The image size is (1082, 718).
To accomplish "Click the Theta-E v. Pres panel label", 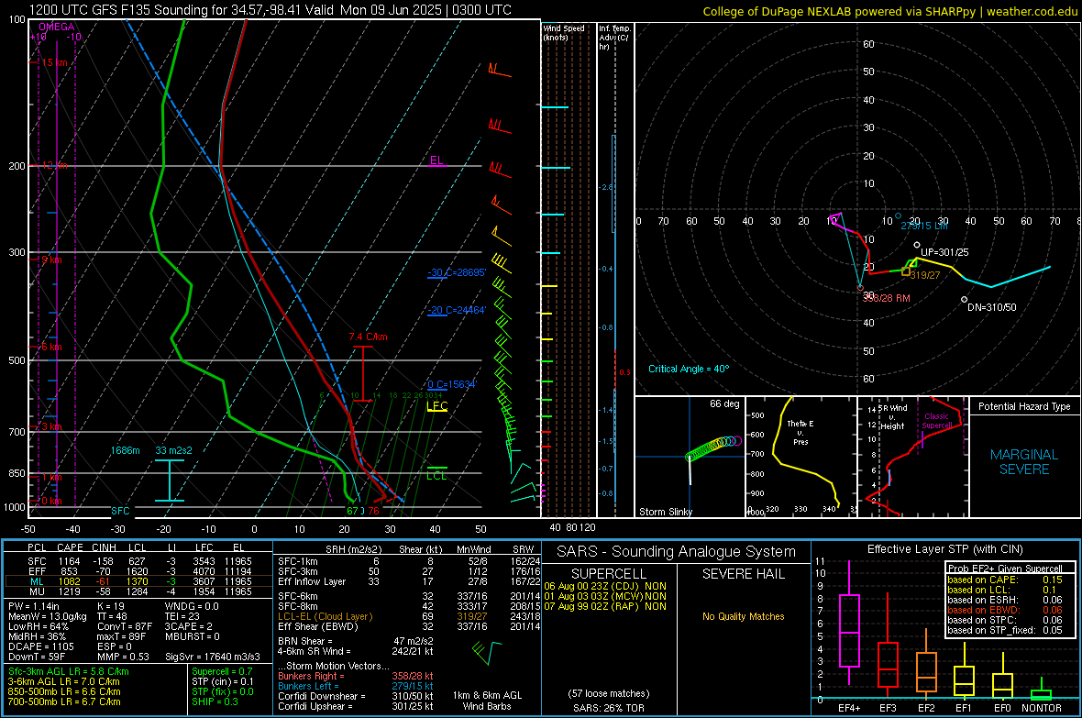I will point(800,432).
